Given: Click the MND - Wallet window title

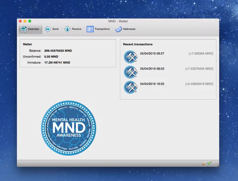Looking at the screenshot, I should pyautogui.click(x=118, y=21).
